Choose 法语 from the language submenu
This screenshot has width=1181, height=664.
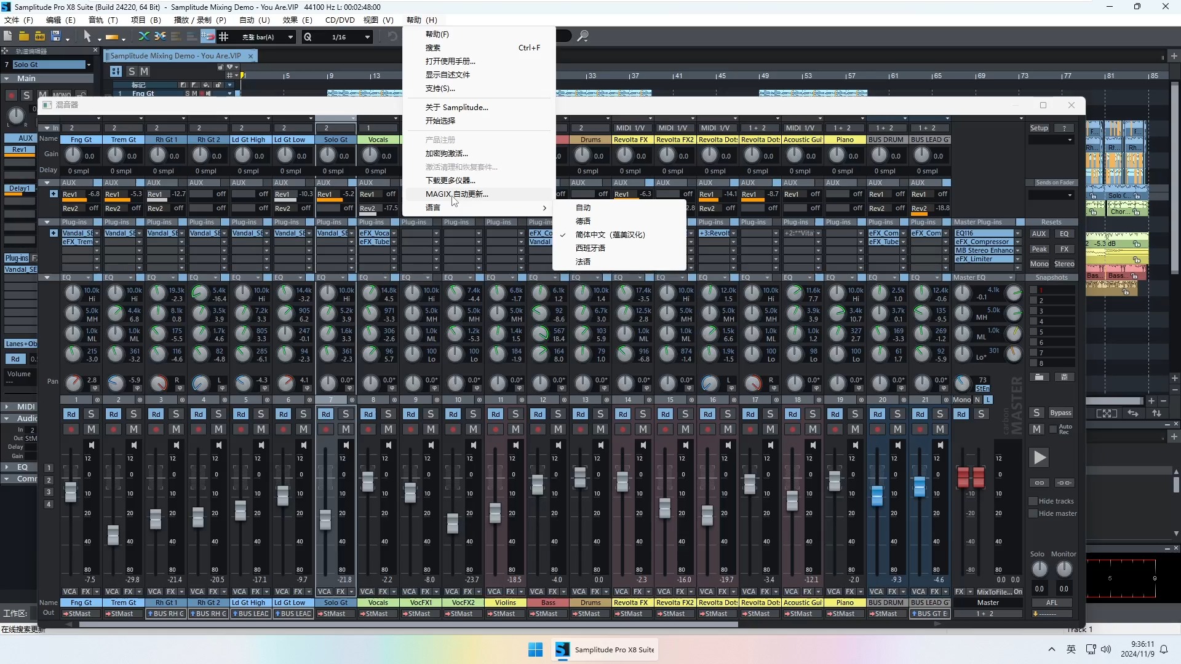click(619, 262)
